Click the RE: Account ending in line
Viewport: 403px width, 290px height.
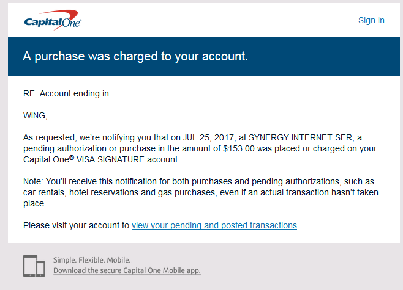(66, 93)
